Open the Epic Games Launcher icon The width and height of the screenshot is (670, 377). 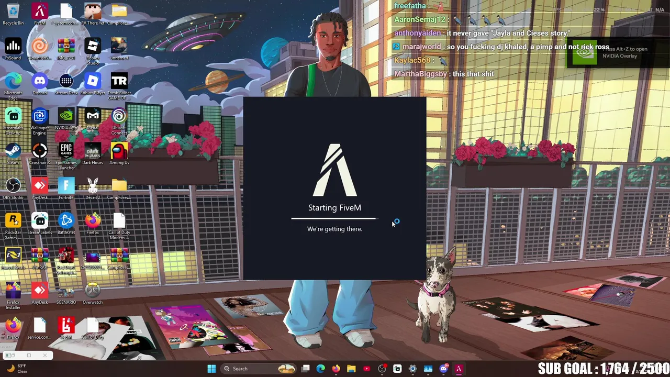[x=66, y=156]
